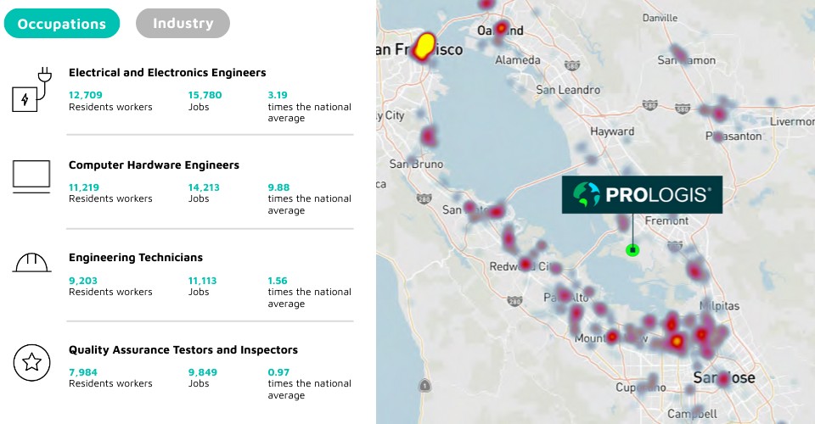Click the yellow San Francisco hotspot
This screenshot has width=815, height=424.
tap(425, 46)
